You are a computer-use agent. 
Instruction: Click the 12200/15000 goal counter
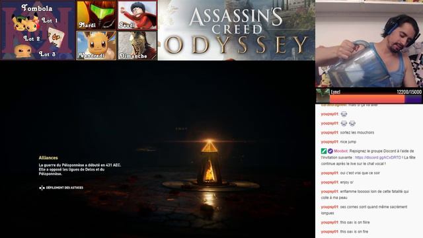(409, 92)
